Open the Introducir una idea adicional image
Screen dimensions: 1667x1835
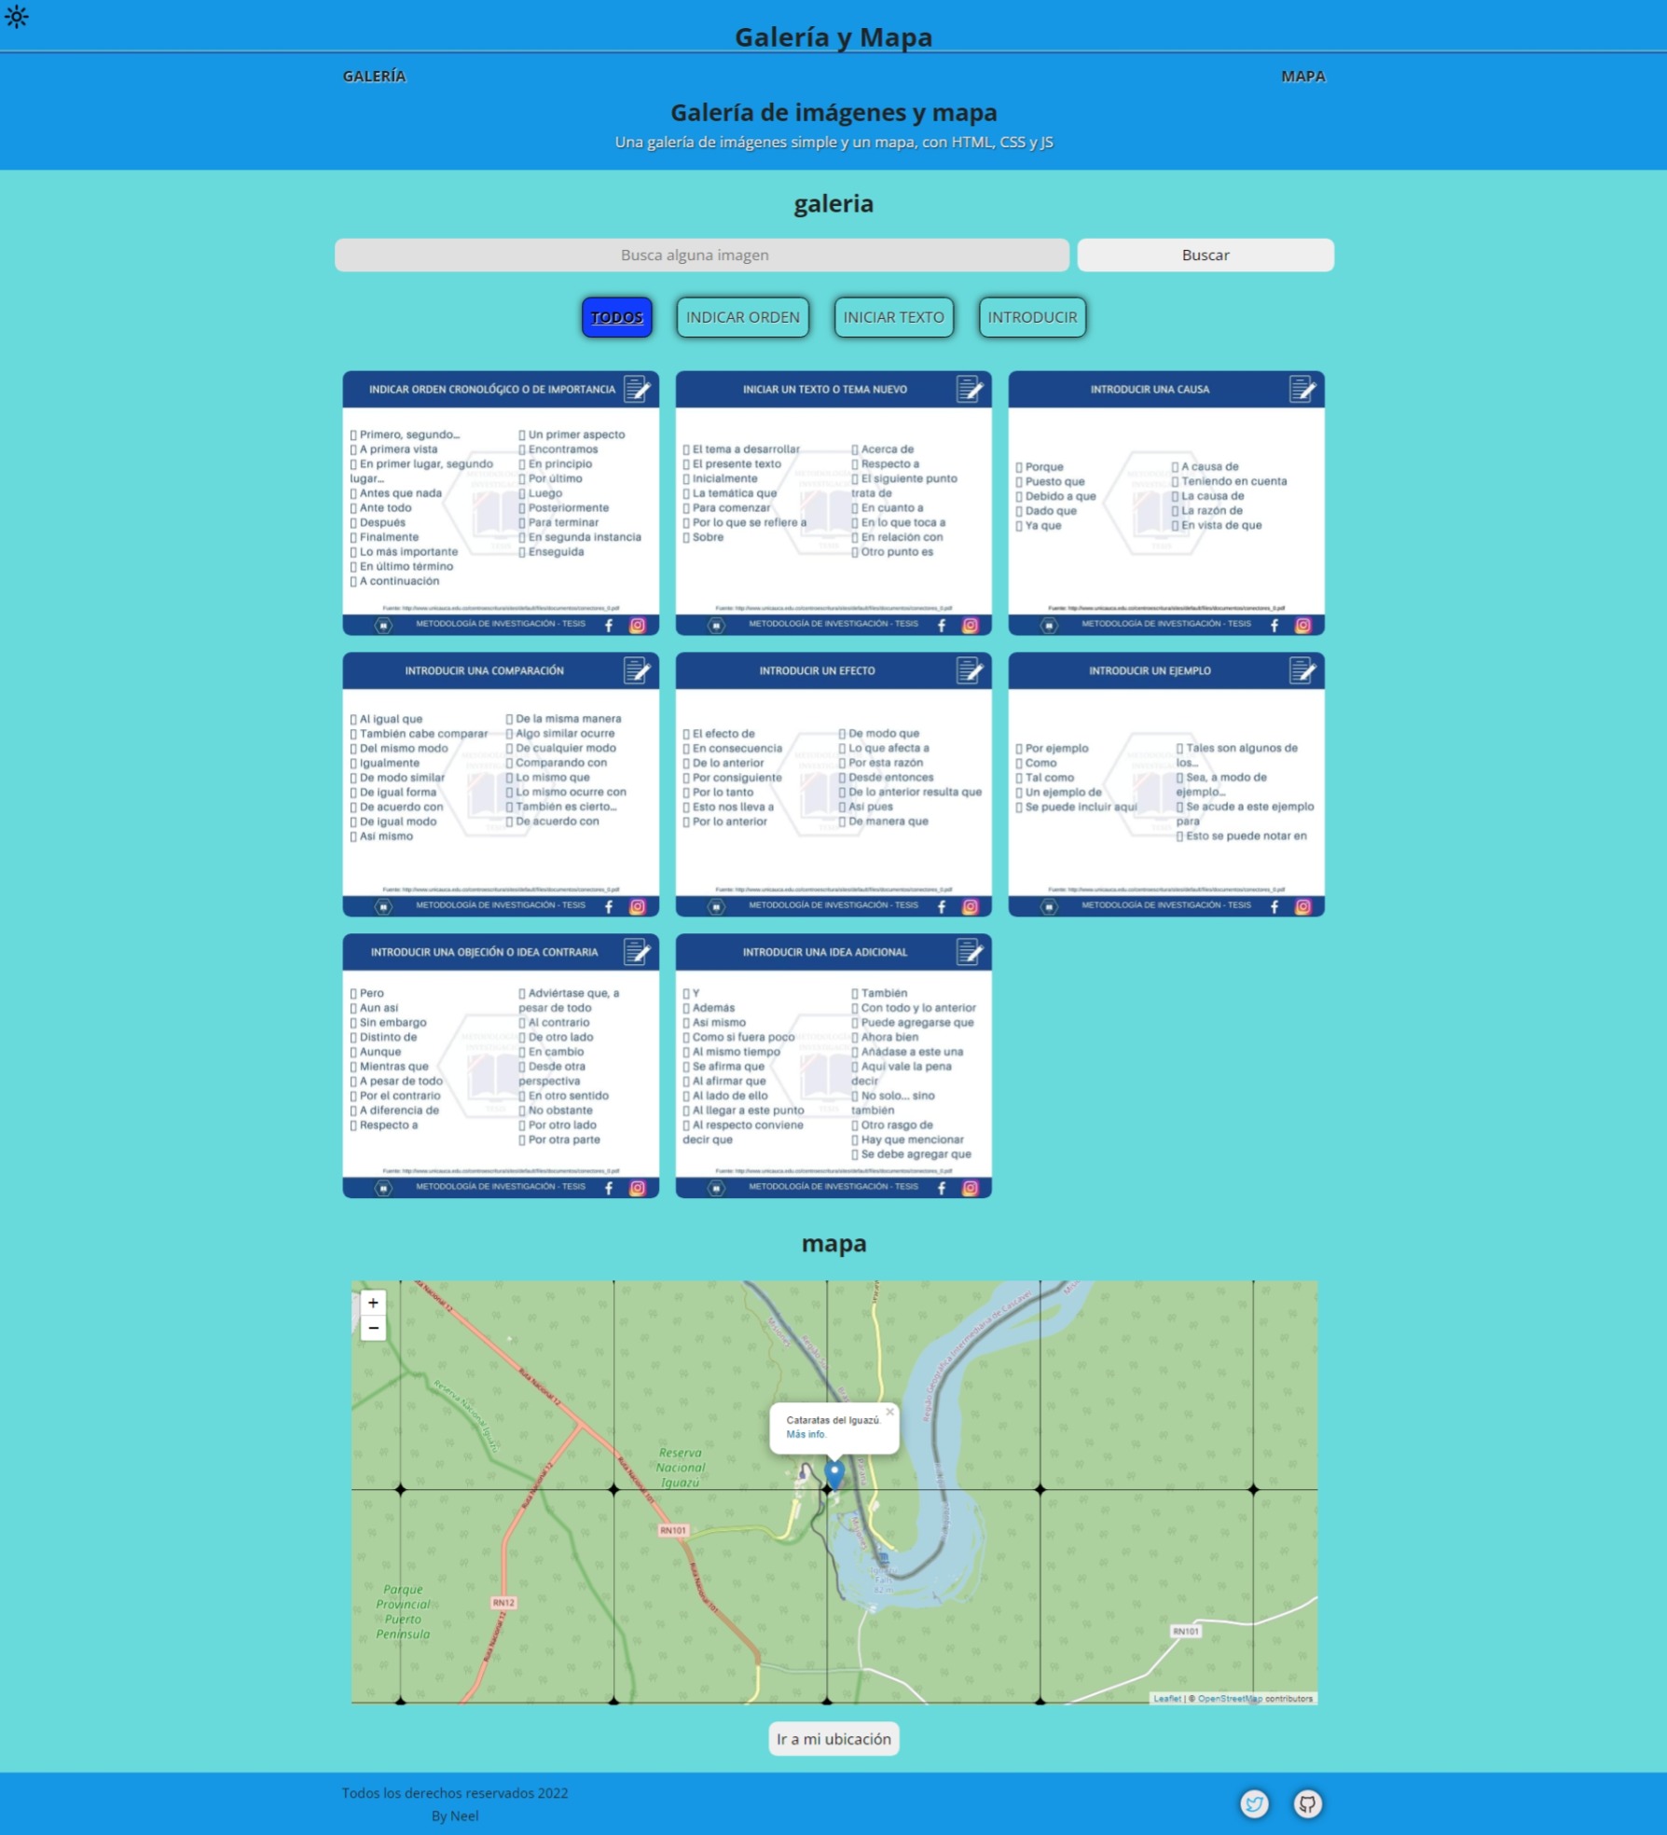[x=833, y=1066]
